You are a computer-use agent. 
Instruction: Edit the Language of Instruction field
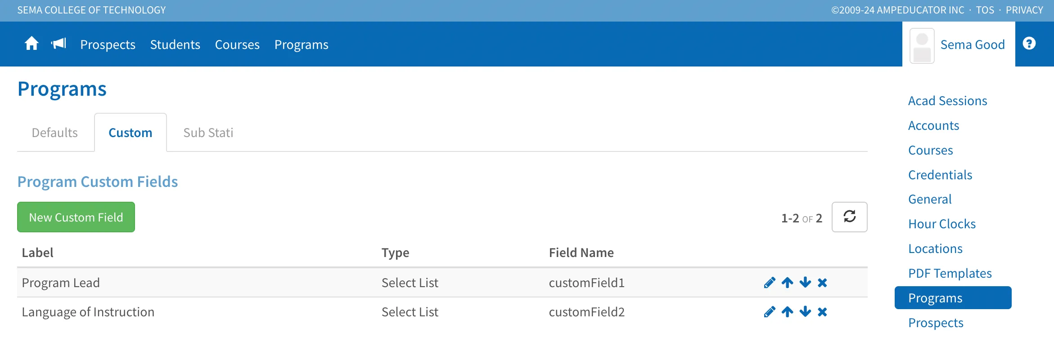click(770, 312)
